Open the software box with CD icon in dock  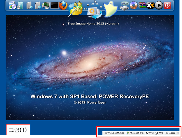12,5
